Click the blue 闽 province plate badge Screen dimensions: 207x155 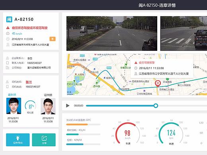tap(9, 19)
